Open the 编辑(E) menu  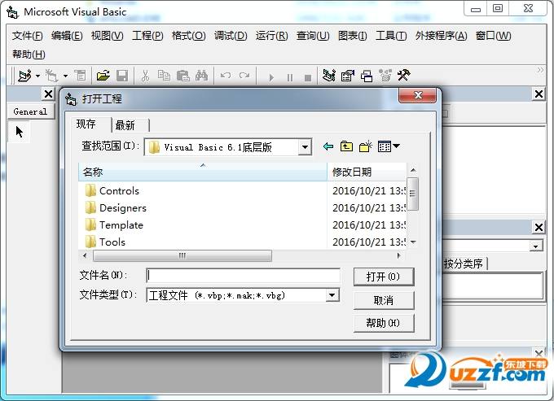[67, 36]
